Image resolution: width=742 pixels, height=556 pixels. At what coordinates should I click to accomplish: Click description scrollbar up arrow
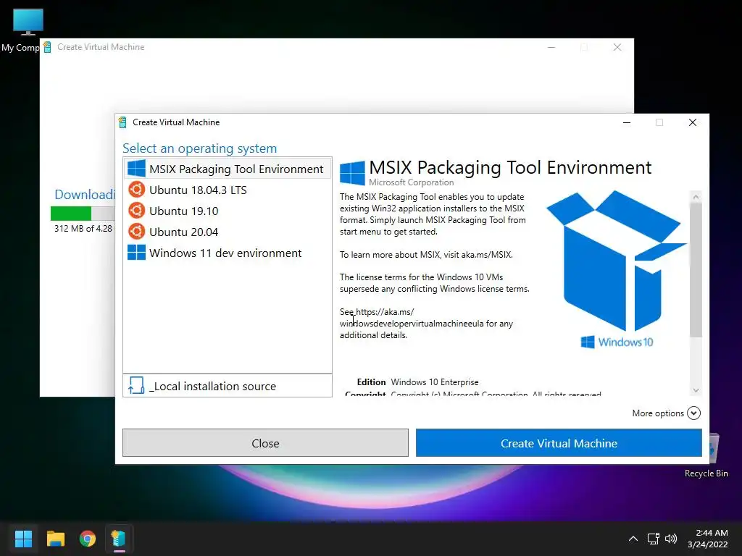pyautogui.click(x=696, y=196)
